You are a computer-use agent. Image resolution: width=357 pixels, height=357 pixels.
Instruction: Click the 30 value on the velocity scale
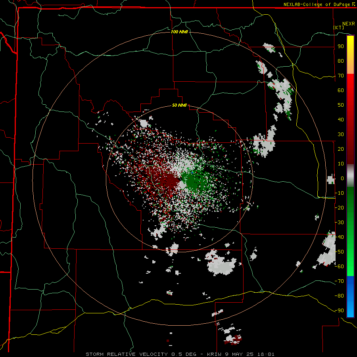[341, 134]
